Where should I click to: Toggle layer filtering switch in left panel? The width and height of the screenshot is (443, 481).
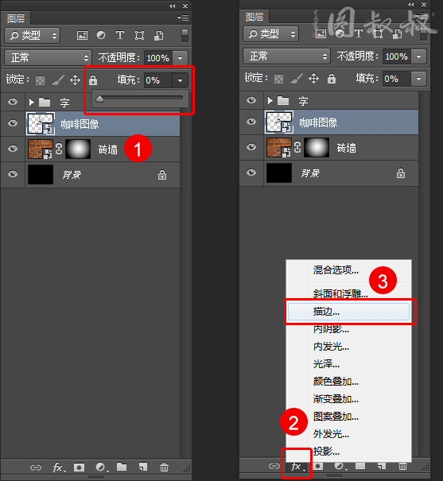coord(185,36)
